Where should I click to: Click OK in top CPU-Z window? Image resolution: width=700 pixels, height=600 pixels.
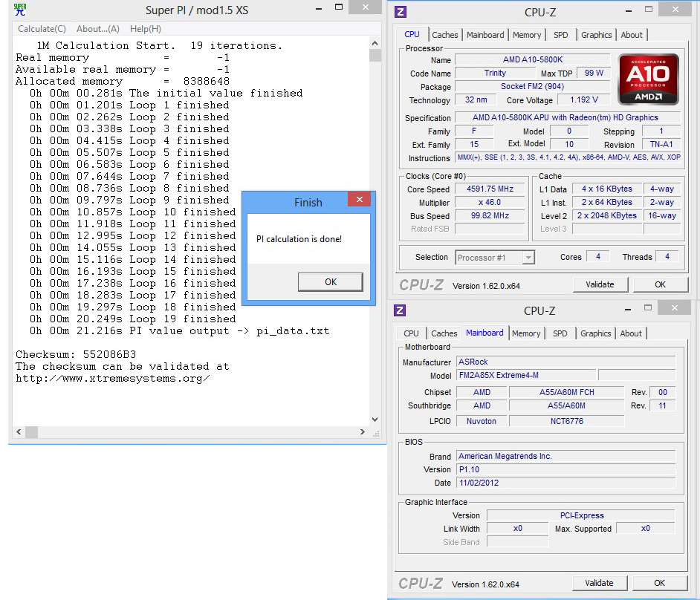pos(660,284)
